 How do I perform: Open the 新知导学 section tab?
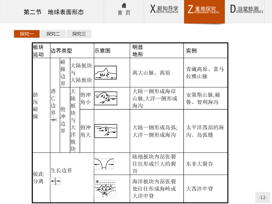click(164, 11)
